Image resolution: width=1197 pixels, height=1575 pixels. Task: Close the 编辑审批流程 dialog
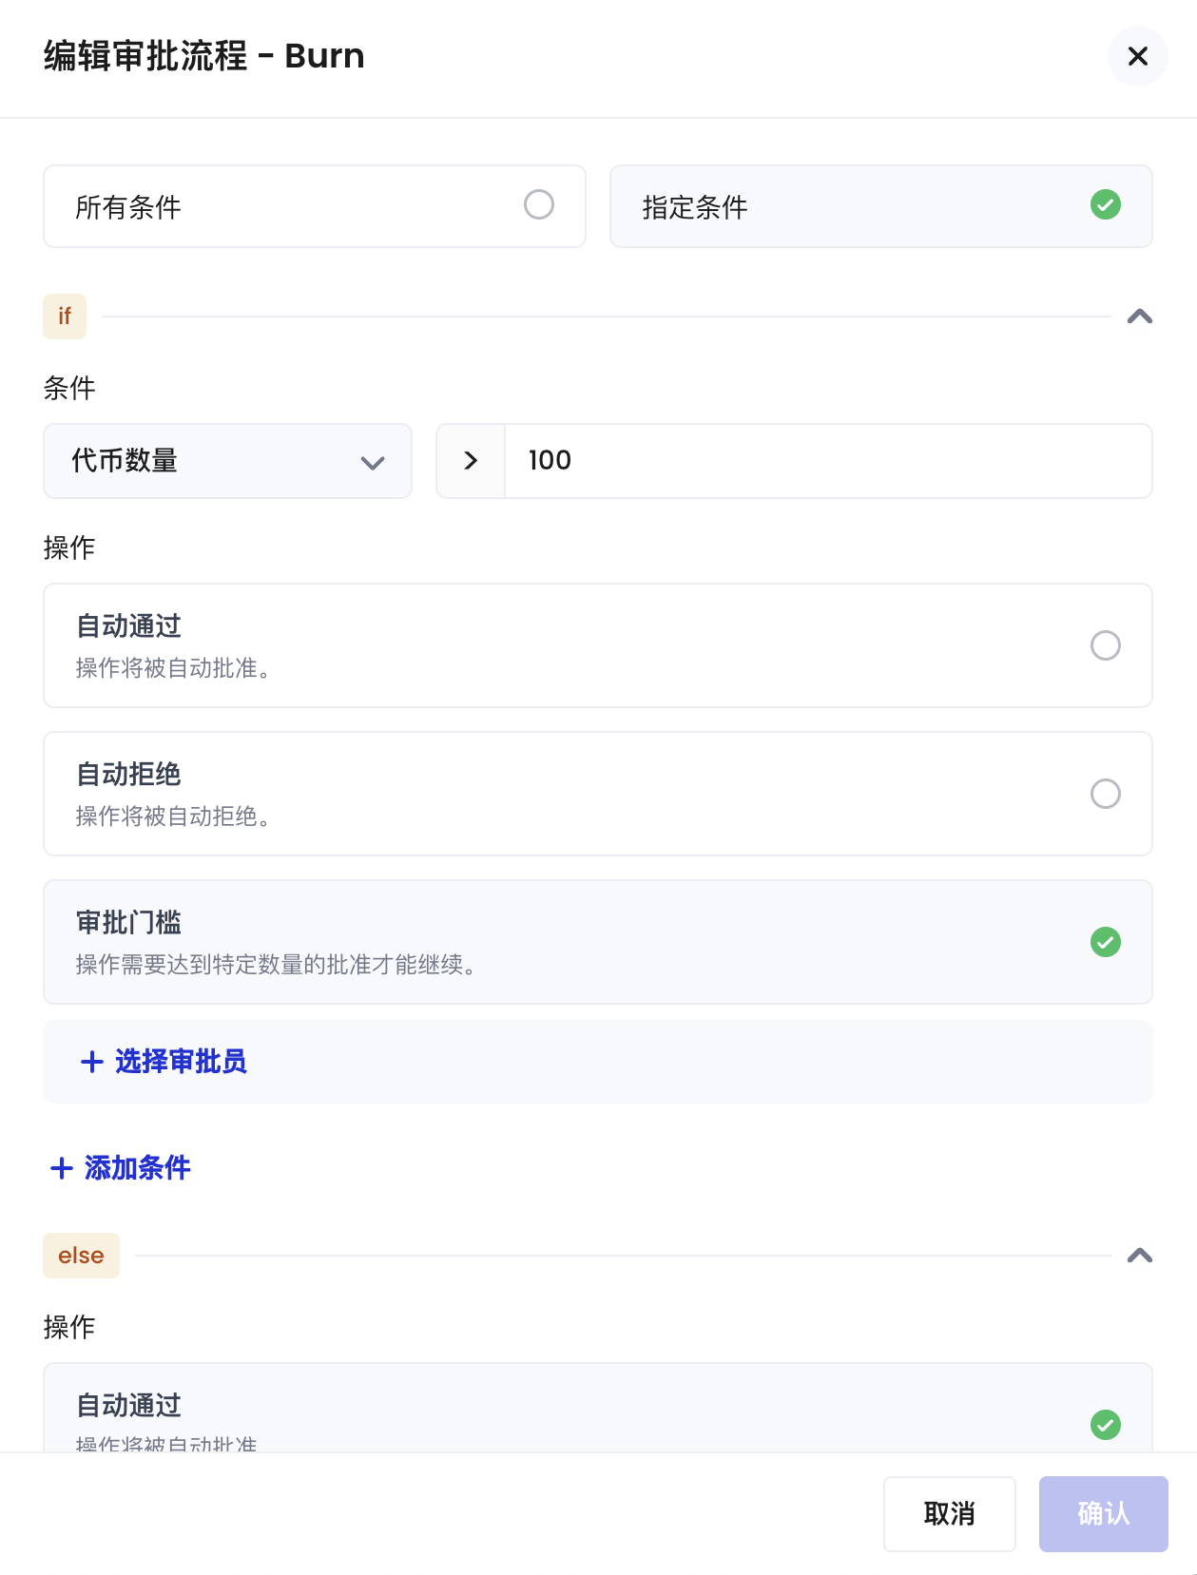1137,56
